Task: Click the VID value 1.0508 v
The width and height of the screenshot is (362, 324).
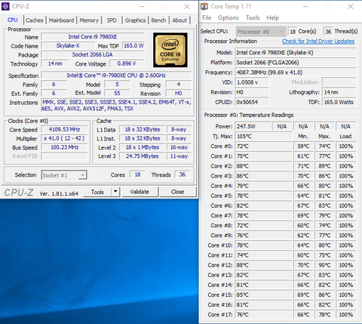Action: 252,82
